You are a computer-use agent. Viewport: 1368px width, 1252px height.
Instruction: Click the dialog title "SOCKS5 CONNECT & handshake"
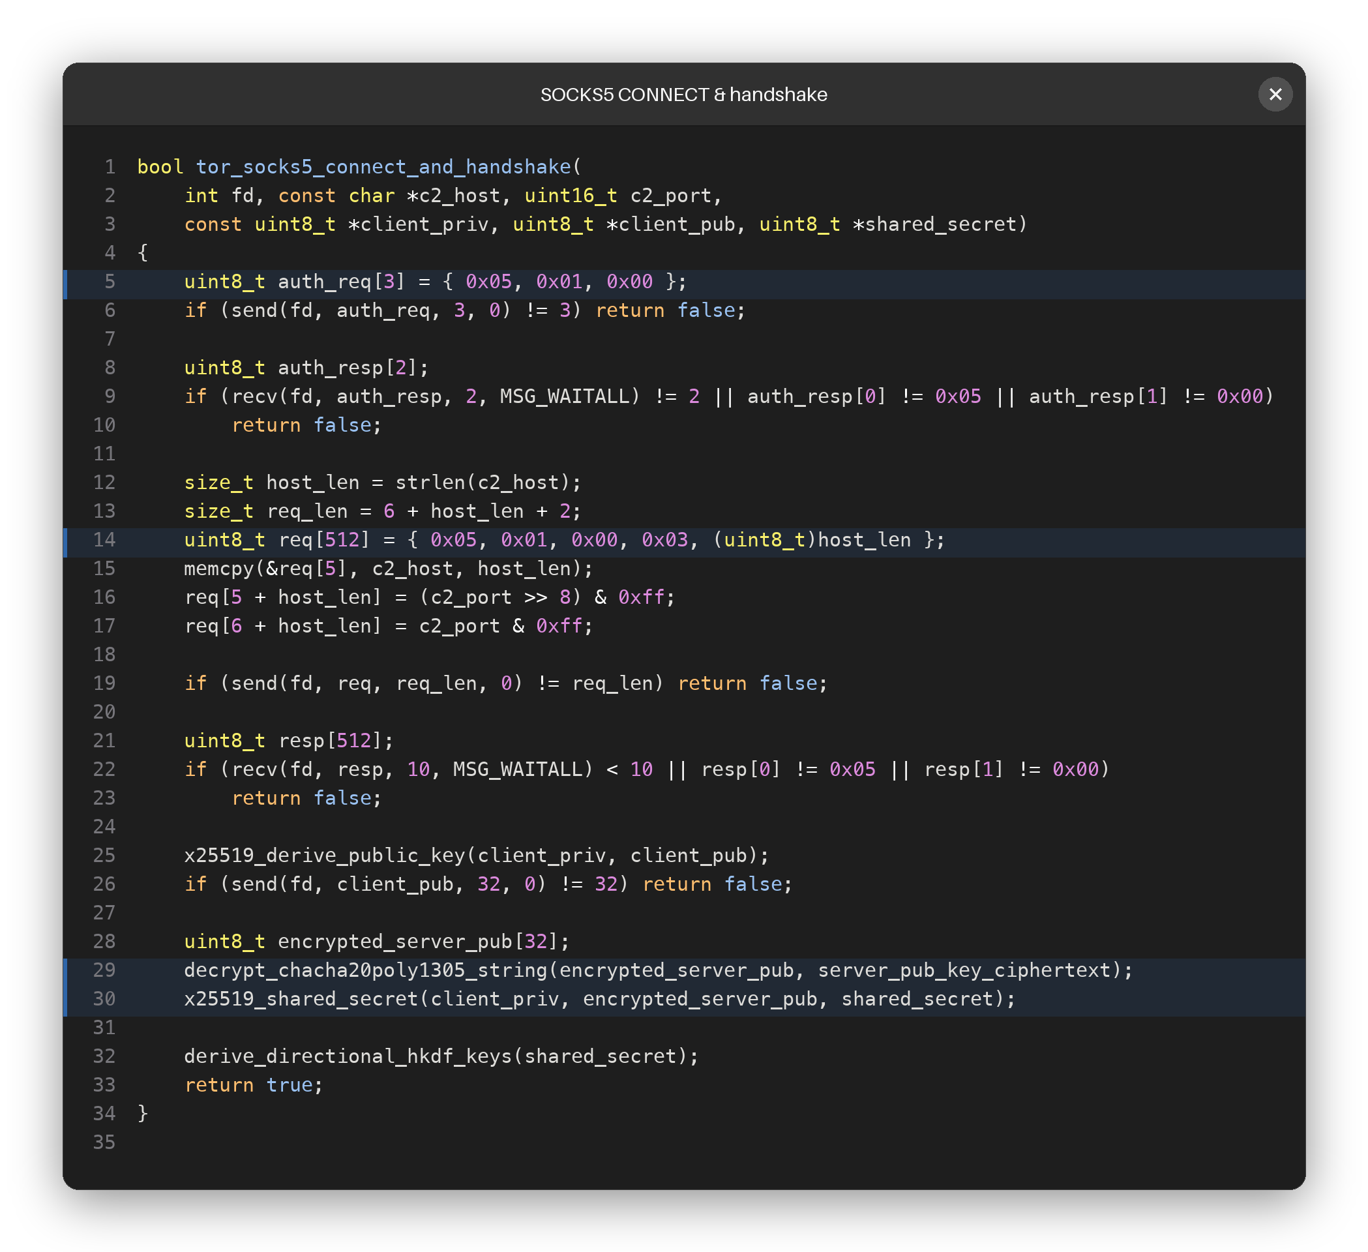coord(683,95)
